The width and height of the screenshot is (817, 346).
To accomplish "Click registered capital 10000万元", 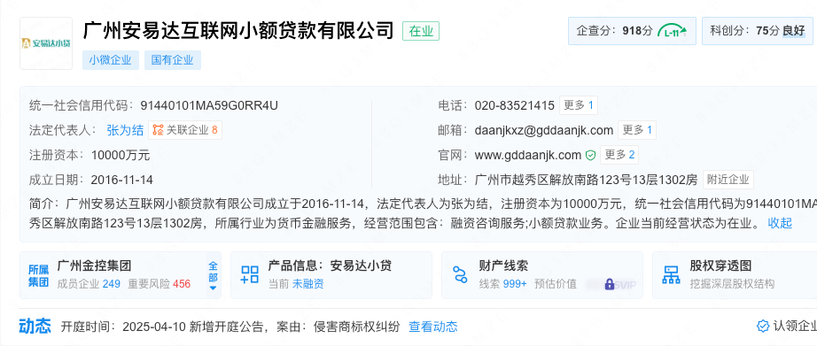I will click(x=121, y=155).
